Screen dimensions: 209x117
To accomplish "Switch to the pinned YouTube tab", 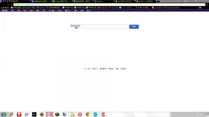I will coord(8,1).
